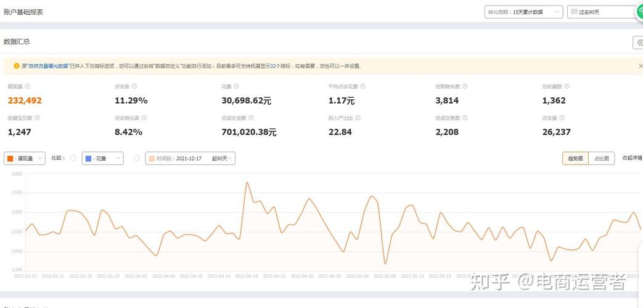
Task: Click y-axis label 3,500
Action: [17, 192]
